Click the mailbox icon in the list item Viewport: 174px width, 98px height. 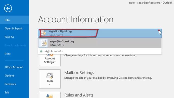43,43
